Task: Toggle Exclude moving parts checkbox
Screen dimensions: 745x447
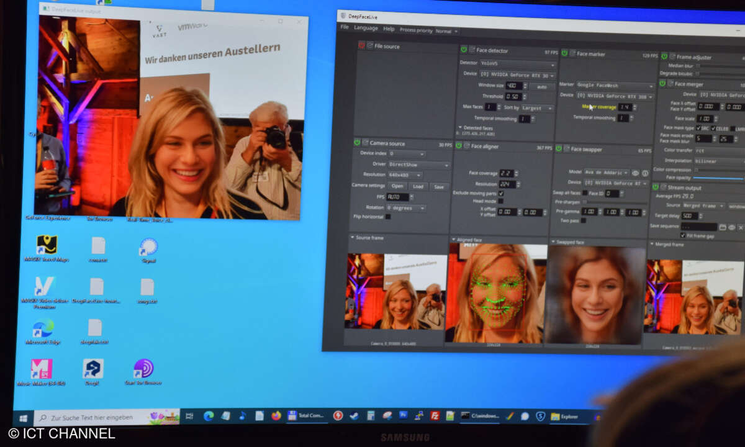Action: 501,193
